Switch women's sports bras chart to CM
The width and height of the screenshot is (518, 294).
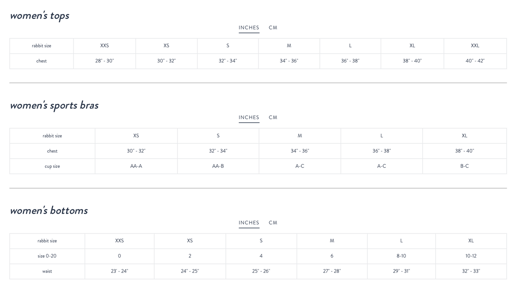point(273,117)
